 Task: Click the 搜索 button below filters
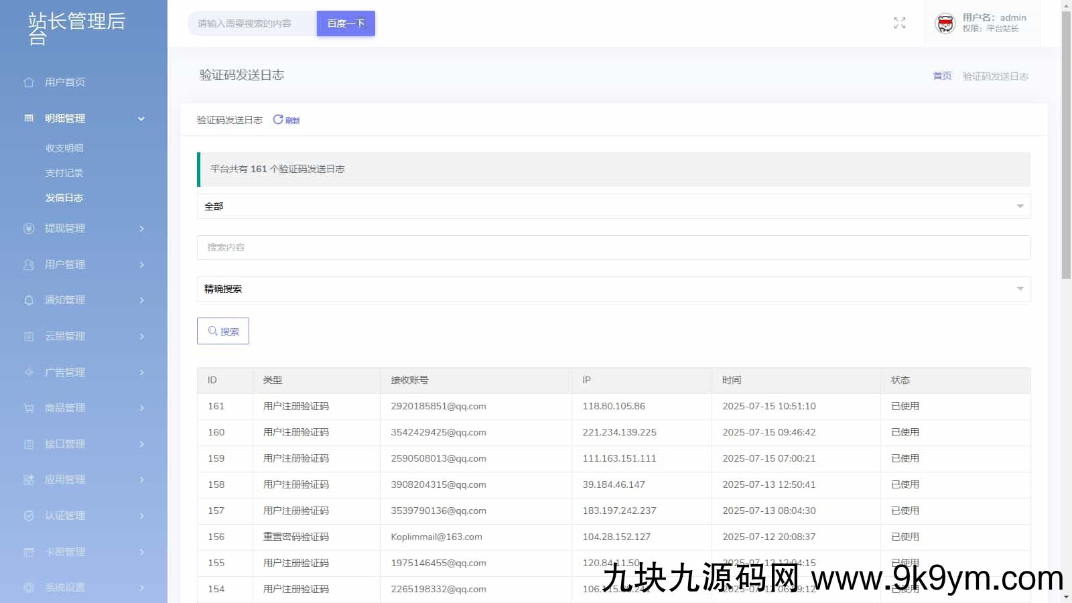223,331
